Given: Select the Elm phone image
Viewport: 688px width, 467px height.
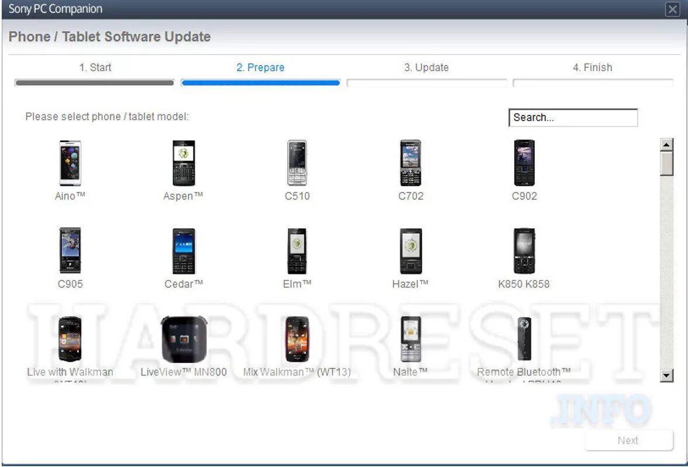Looking at the screenshot, I should 297,251.
